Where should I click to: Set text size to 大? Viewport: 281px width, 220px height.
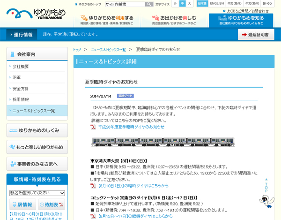point(189,4)
